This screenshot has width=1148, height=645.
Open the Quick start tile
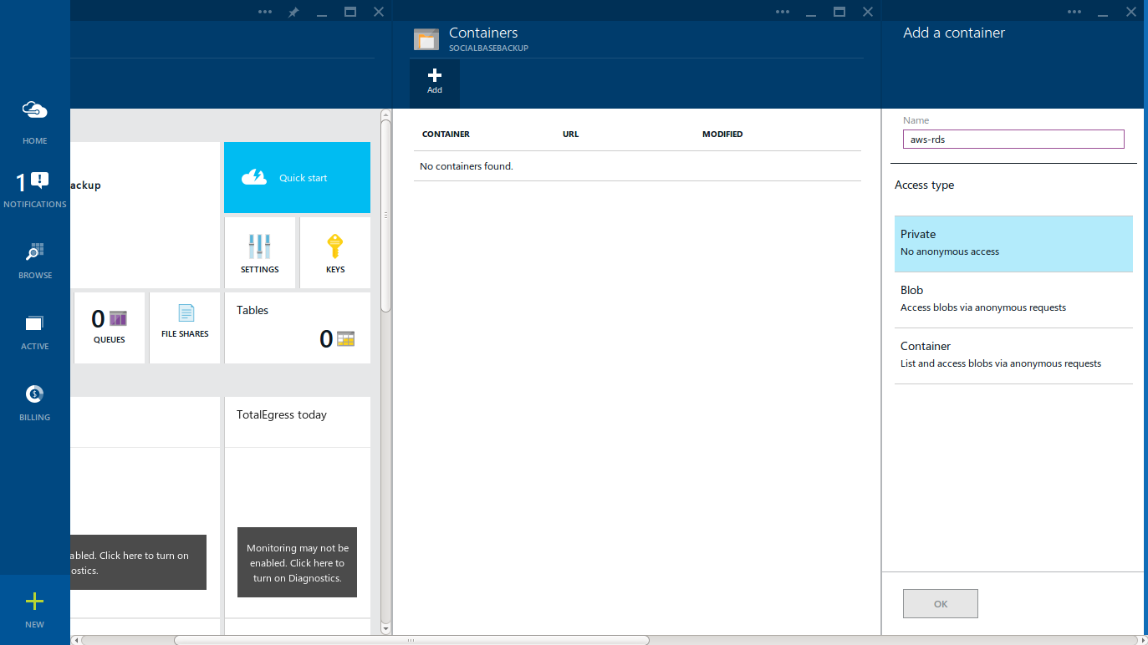click(x=297, y=177)
